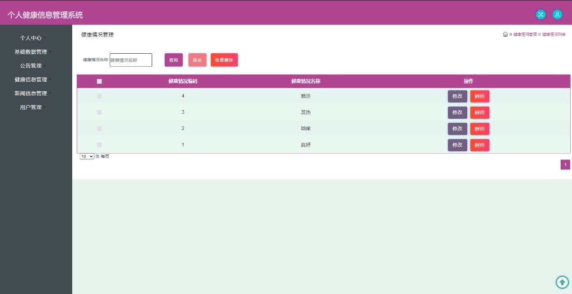Check the checkbox for row 发热
Screen dimensions: 572x294
[x=99, y=112]
